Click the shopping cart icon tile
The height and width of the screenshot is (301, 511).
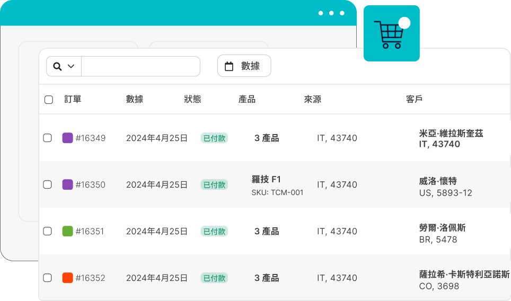click(391, 33)
